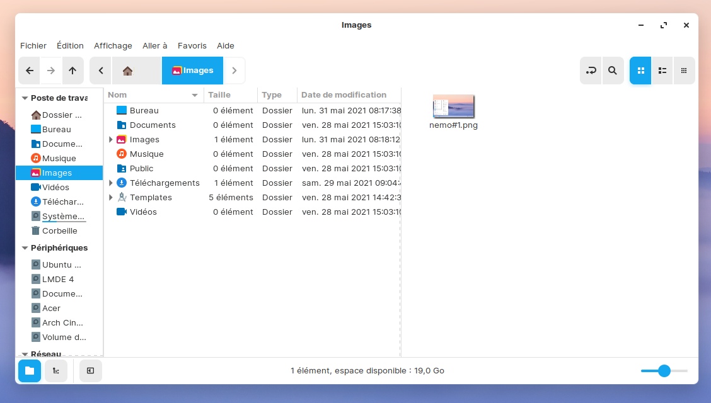Switch to compact view mode
The height and width of the screenshot is (403, 711).
point(684,71)
